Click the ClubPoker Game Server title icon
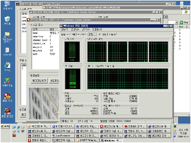The width and height of the screenshot is (191, 143). 31,12
